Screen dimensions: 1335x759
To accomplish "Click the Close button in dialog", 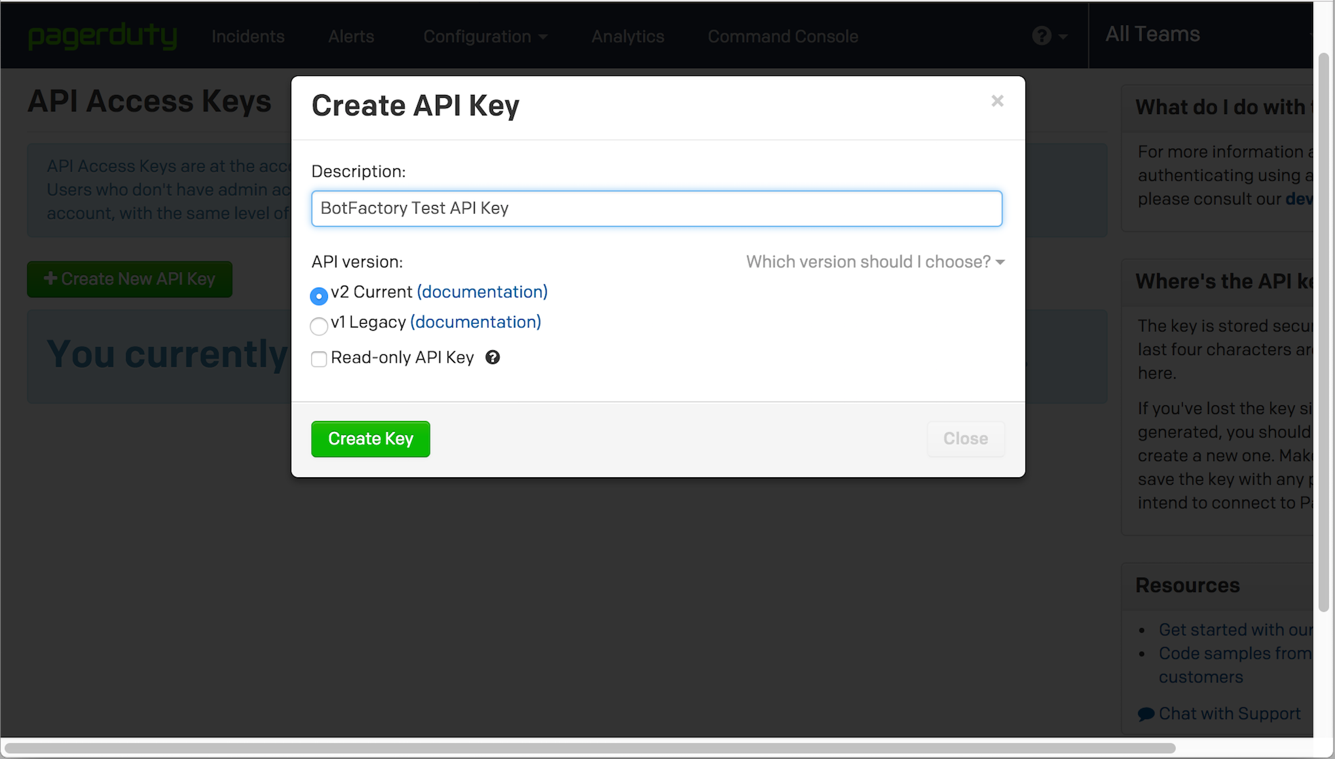I will click(x=966, y=439).
